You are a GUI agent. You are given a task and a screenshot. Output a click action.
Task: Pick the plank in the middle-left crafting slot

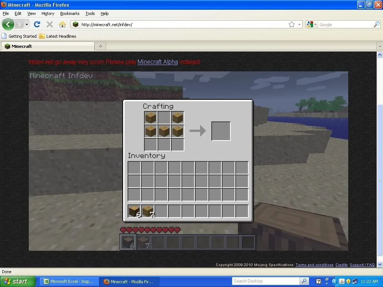point(150,131)
